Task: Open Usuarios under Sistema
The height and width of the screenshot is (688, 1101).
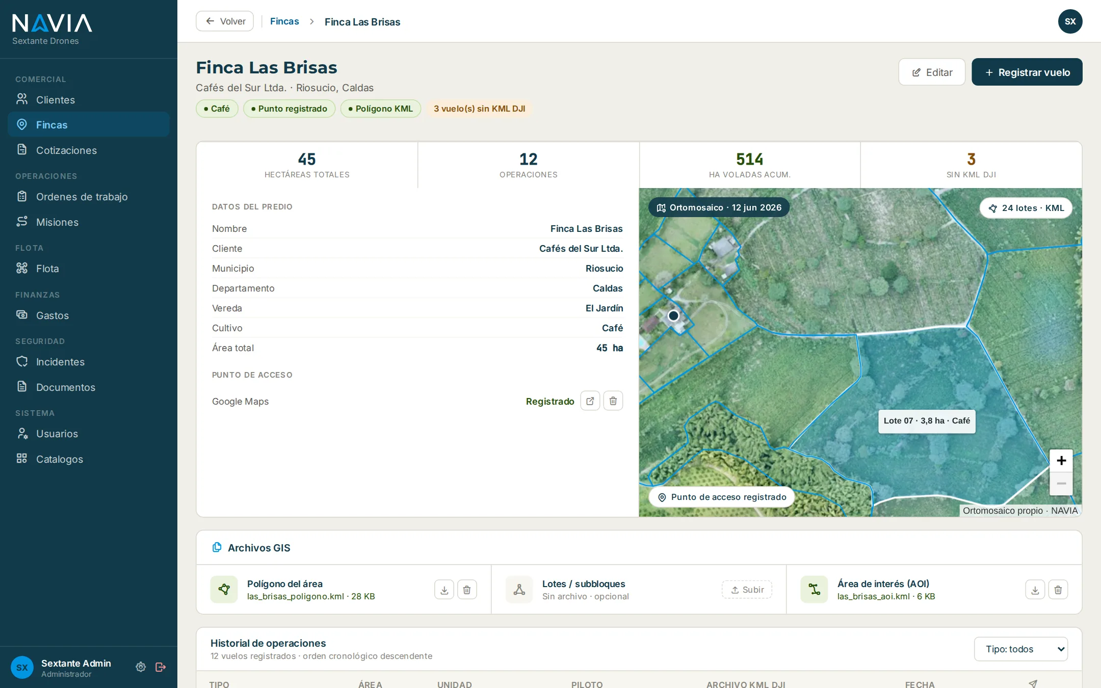Action: coord(89,434)
